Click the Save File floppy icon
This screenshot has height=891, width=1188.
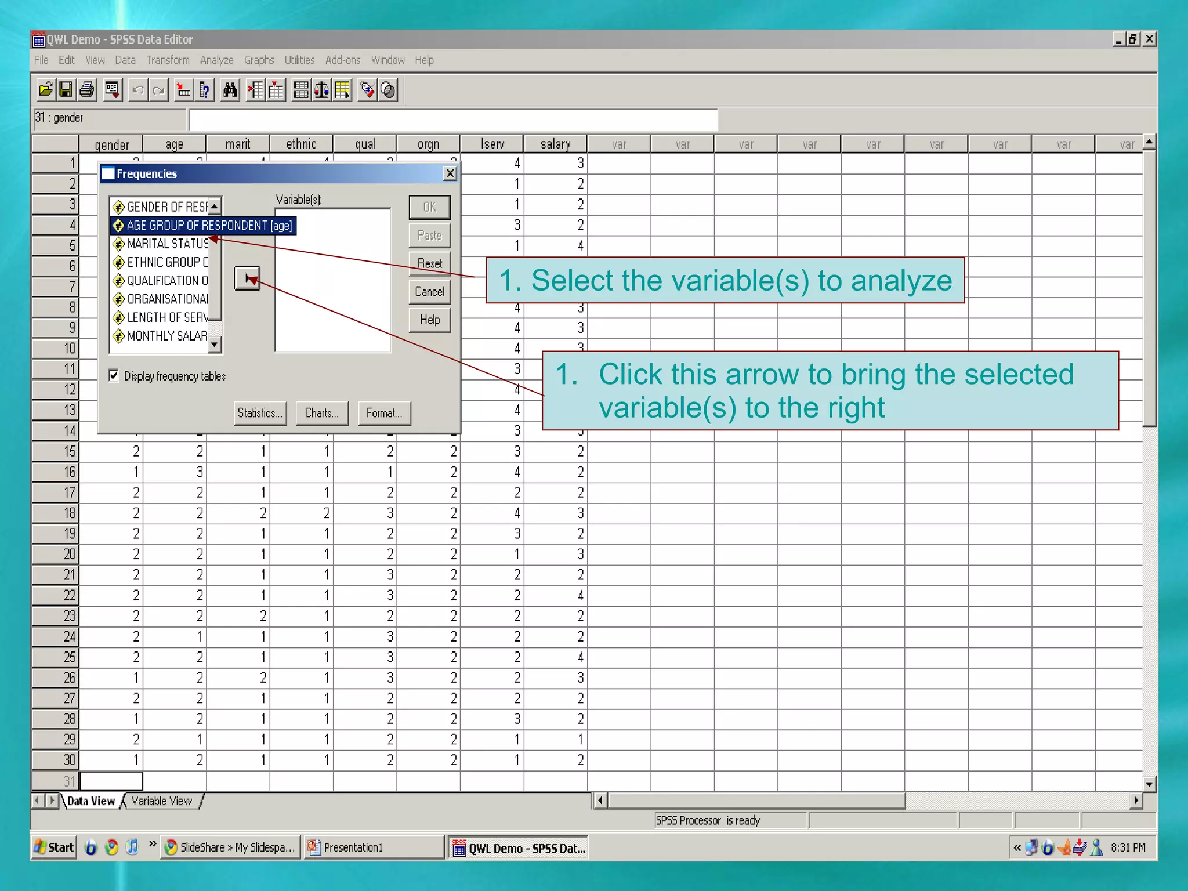pos(66,90)
